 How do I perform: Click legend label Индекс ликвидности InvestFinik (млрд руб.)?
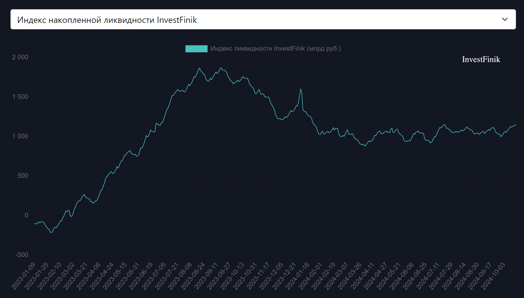[276, 48]
